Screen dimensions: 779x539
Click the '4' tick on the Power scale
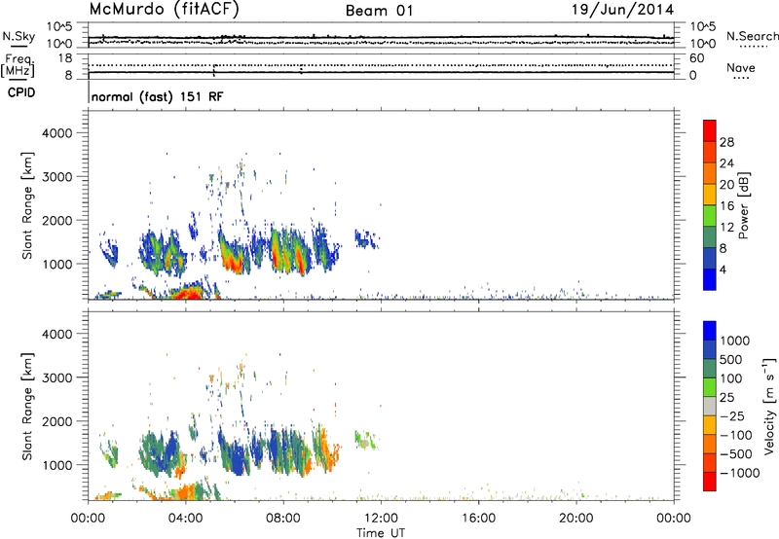click(x=723, y=269)
